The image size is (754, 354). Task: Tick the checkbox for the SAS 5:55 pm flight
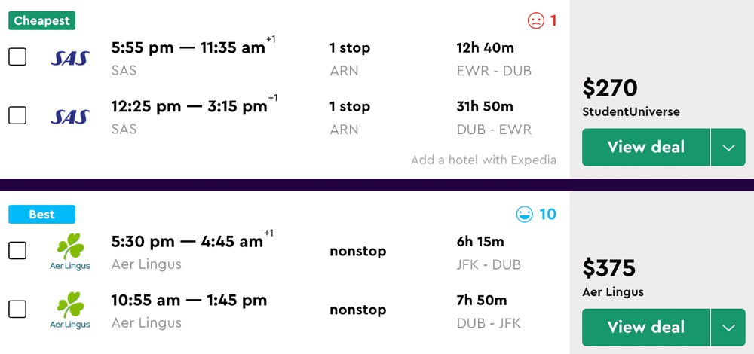tap(17, 56)
